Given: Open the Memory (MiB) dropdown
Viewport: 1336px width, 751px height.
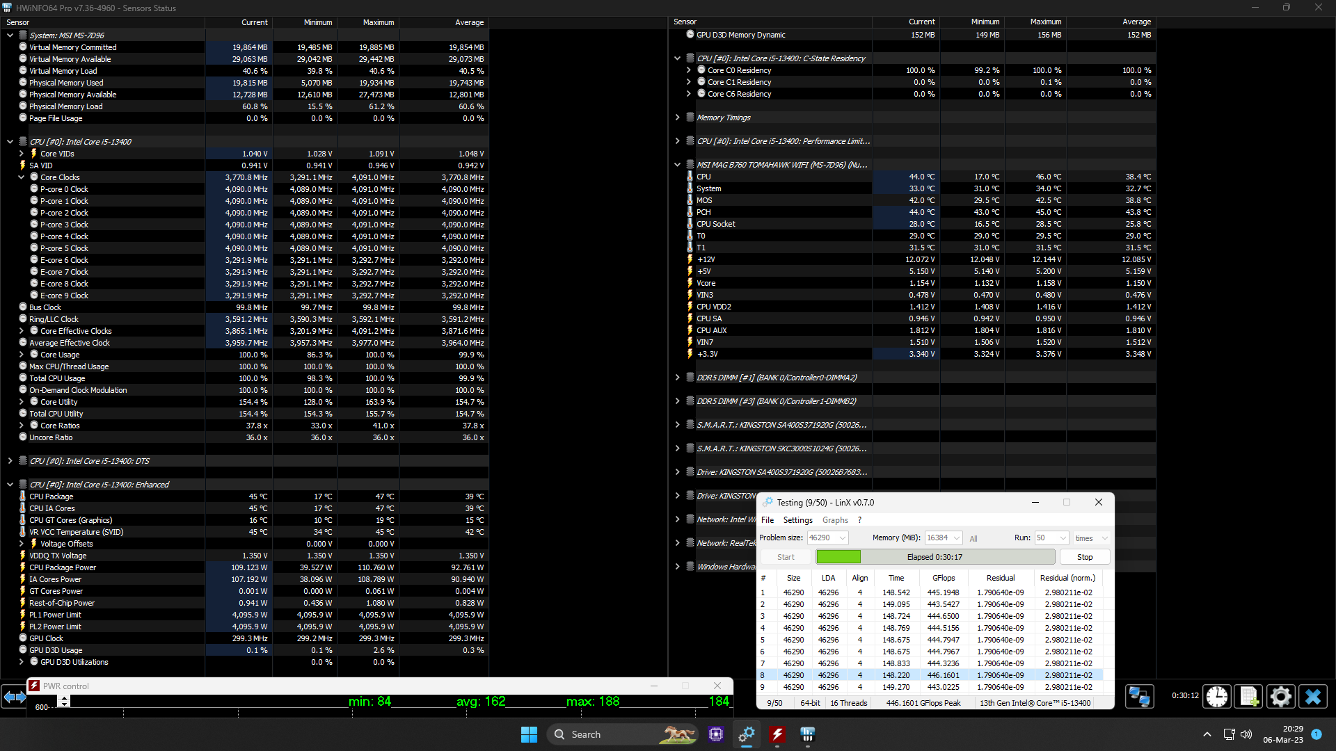Looking at the screenshot, I should (x=957, y=538).
